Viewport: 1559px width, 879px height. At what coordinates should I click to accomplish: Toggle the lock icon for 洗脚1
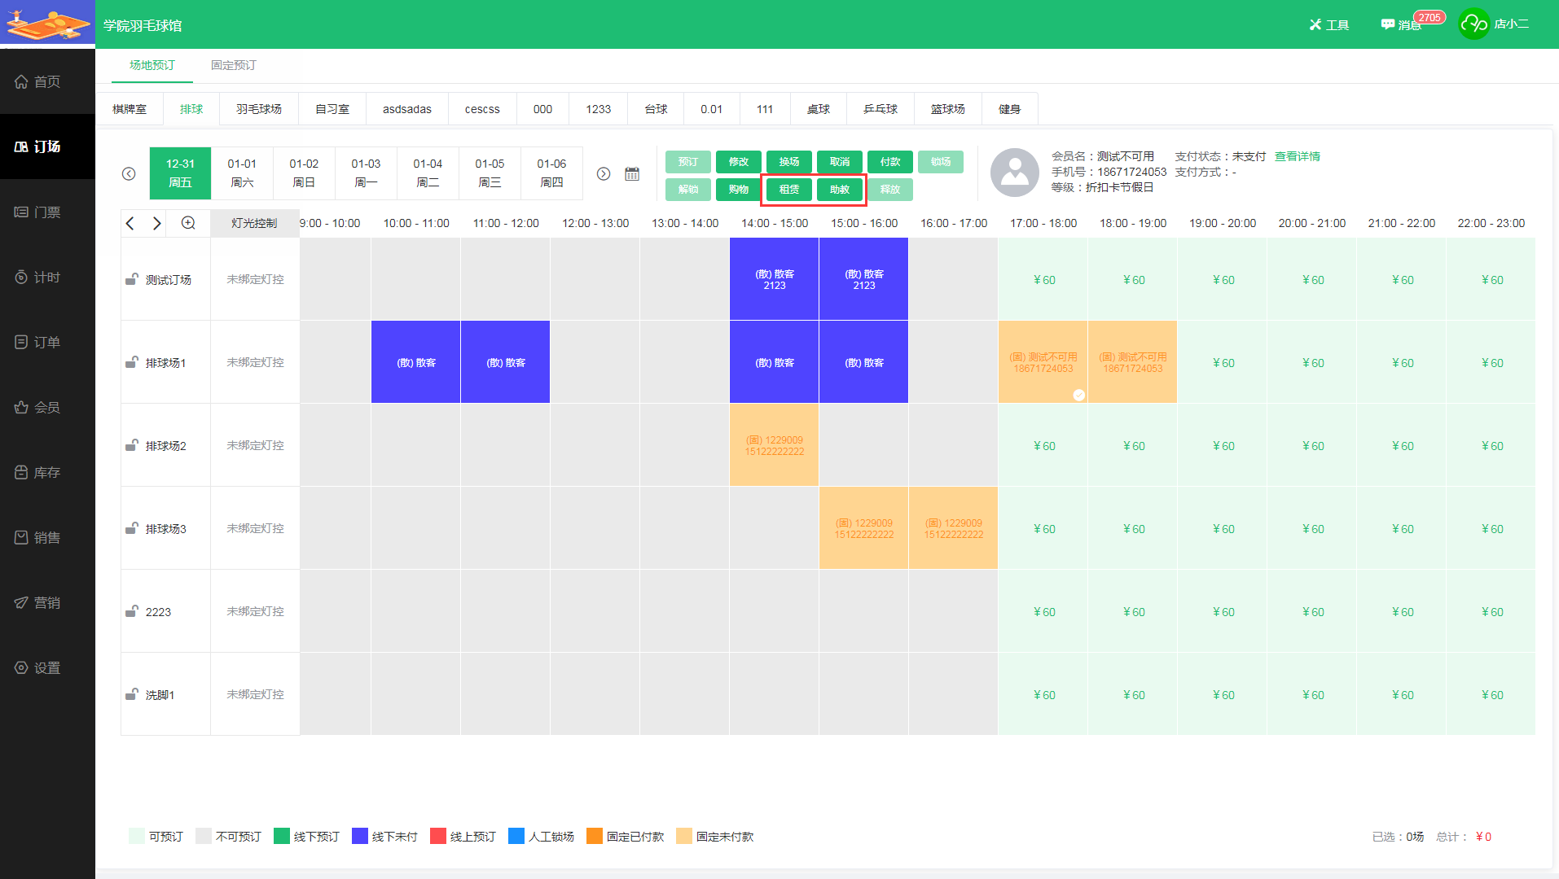[x=131, y=694]
